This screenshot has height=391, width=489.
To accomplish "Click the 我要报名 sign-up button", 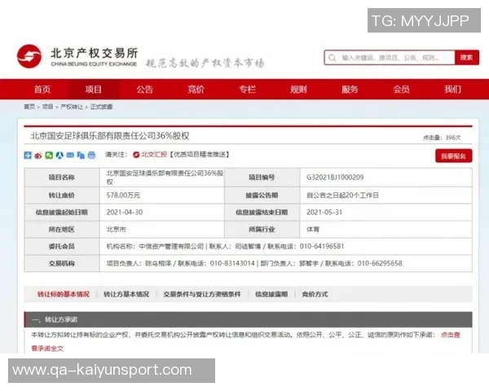I will coord(453,156).
